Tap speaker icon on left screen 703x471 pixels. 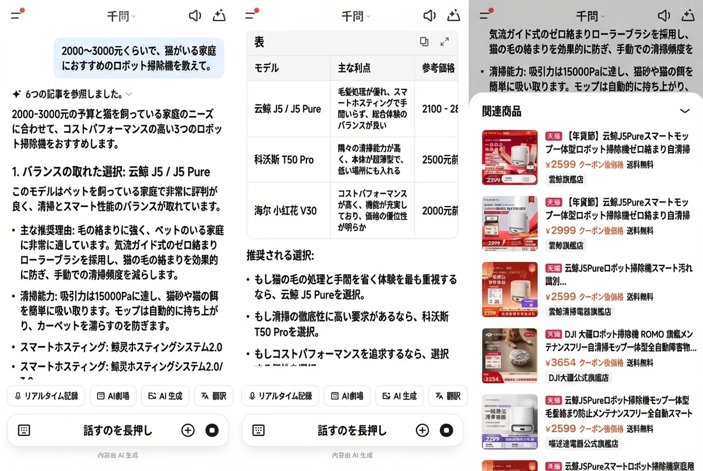pyautogui.click(x=194, y=16)
